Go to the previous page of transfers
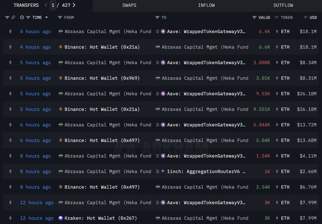This screenshot has height=224, width=322. [x=46, y=5]
